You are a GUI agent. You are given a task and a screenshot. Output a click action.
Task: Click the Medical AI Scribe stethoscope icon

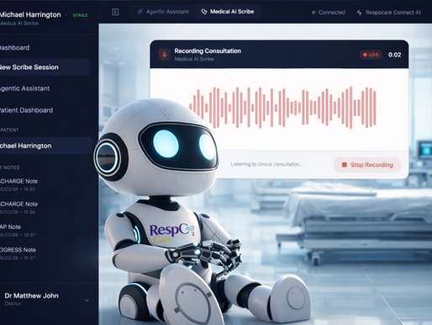[204, 12]
